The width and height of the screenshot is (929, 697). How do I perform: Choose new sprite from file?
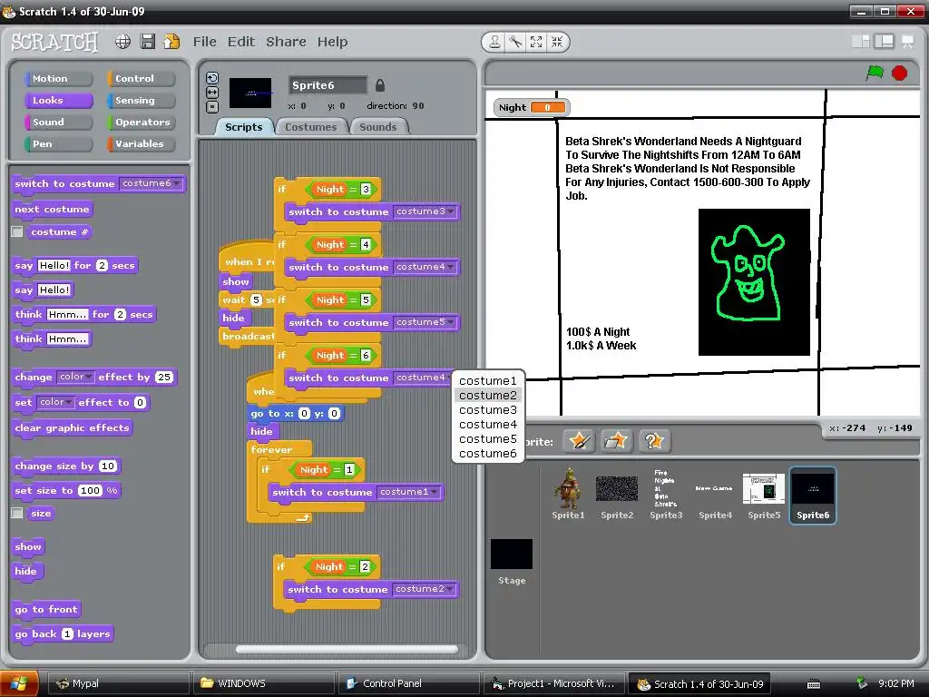pyautogui.click(x=616, y=441)
